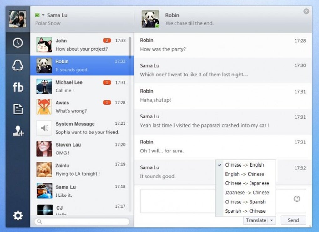Click the message "Oh I will... for sure."
Viewport: 319px width, 232px height.
pos(162,151)
